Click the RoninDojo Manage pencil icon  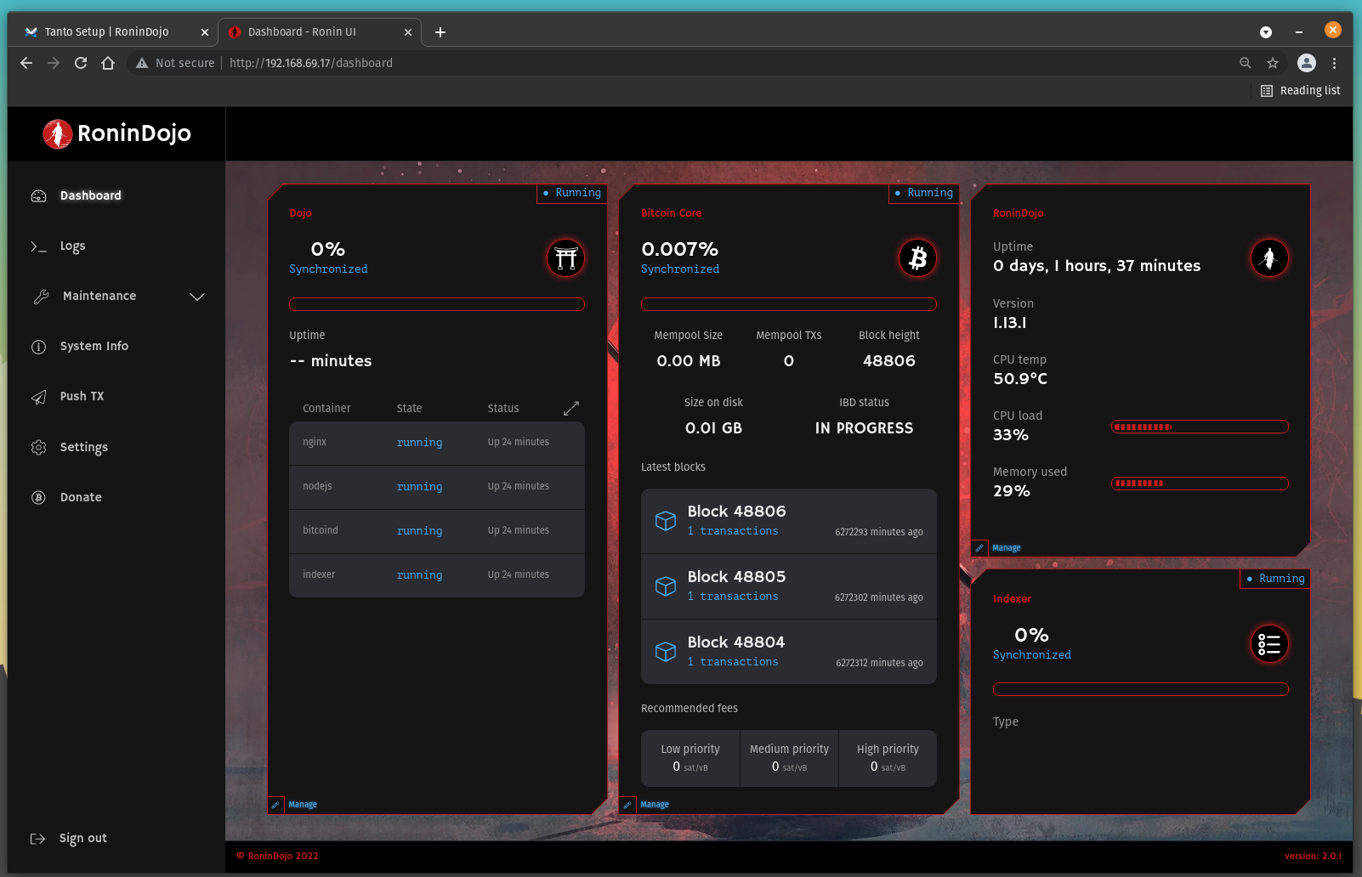tap(979, 548)
